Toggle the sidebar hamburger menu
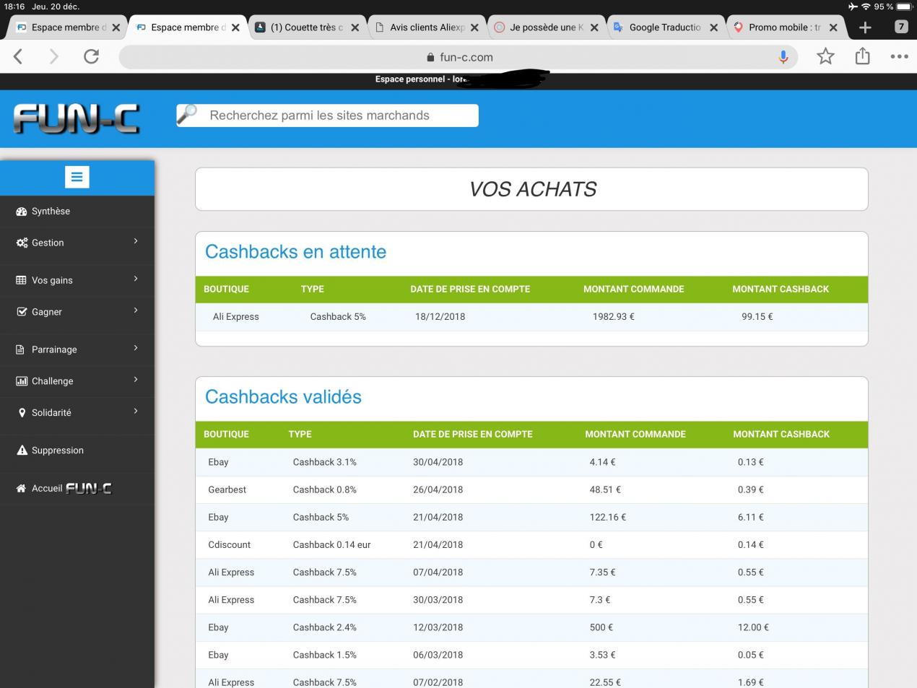Screen dimensions: 917x688 pos(77,177)
